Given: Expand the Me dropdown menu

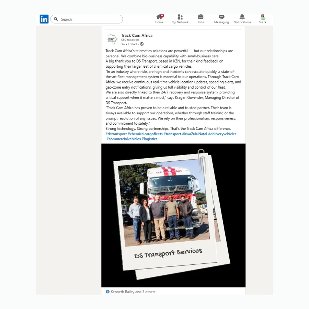Looking at the screenshot, I should pos(263,19).
